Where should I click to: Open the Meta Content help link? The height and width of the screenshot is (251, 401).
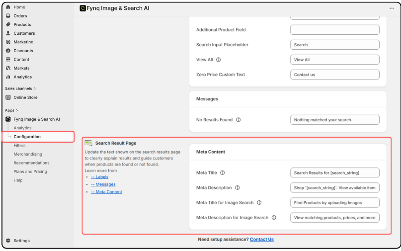106,192
